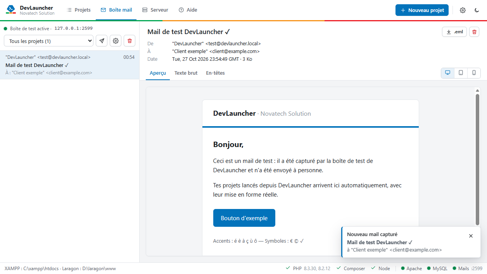487x274 pixels.
Task: Click the sender address in the De row
Action: 216,43
